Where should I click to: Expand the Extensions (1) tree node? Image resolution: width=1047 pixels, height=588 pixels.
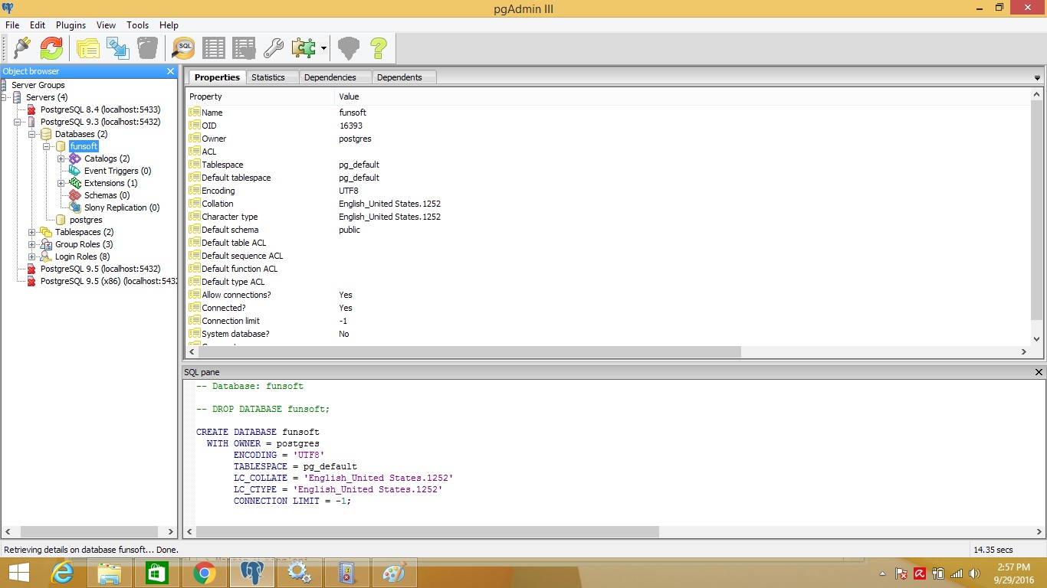click(x=61, y=183)
